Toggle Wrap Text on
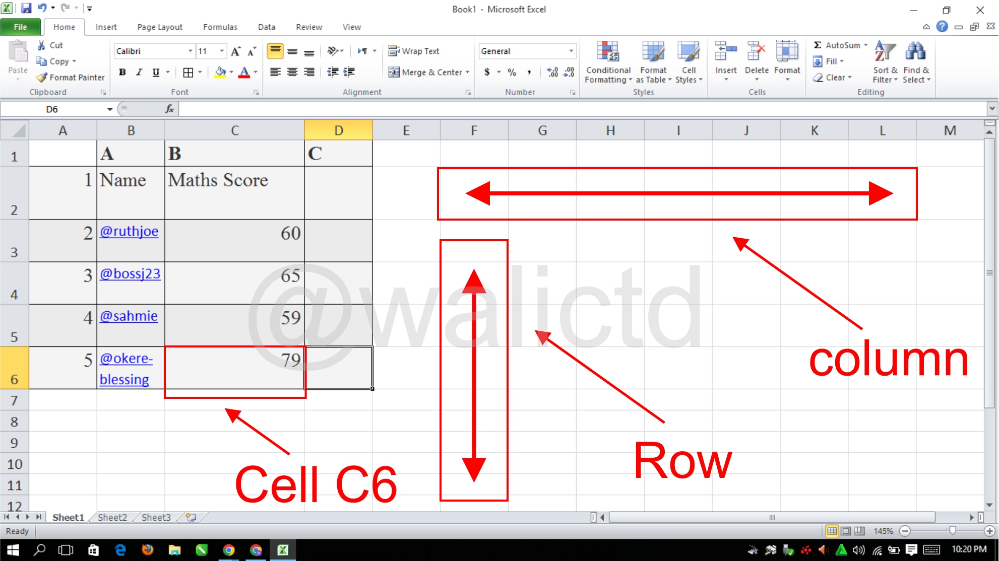Viewport: 999px width, 561px height. coord(414,51)
